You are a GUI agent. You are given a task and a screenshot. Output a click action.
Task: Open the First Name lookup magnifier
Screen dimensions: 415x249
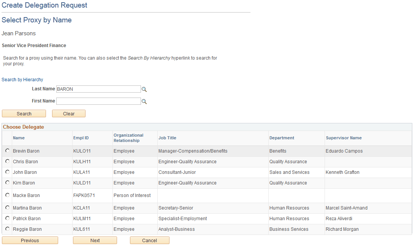pyautogui.click(x=144, y=101)
